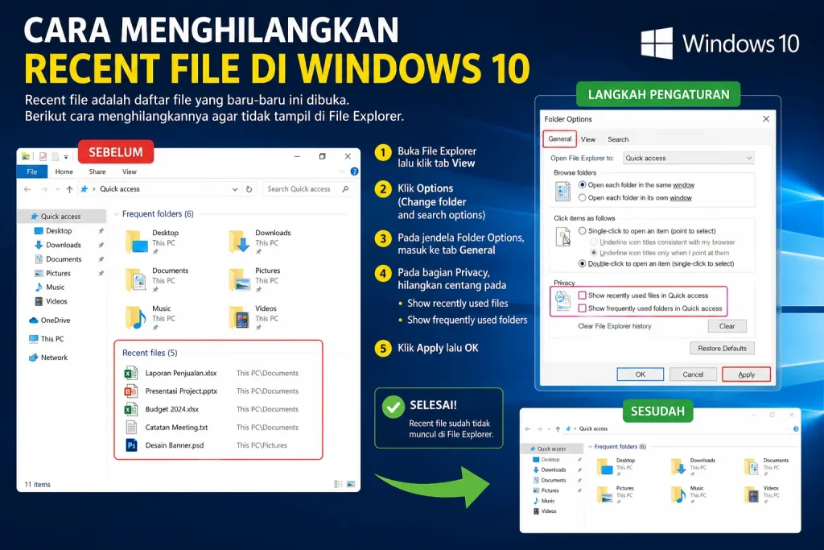Select This PC in the SEBELUM navigation pane
824x550 pixels.
[x=47, y=339]
